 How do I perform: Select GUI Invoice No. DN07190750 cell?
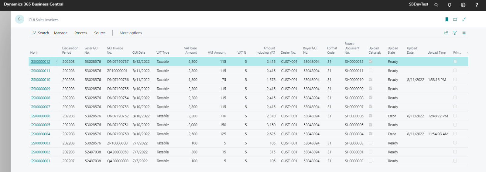click(118, 134)
